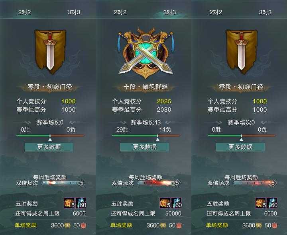Click the treasure chest reward in the right panel
The height and width of the screenshot is (235, 287).
coord(261,203)
